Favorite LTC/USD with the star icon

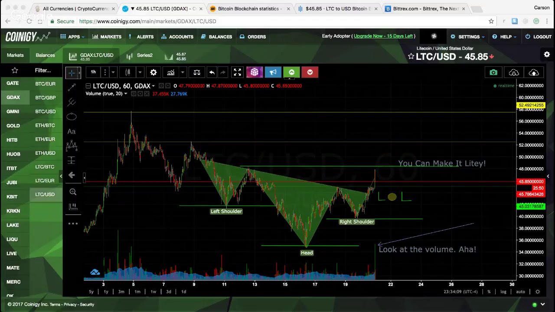[411, 57]
